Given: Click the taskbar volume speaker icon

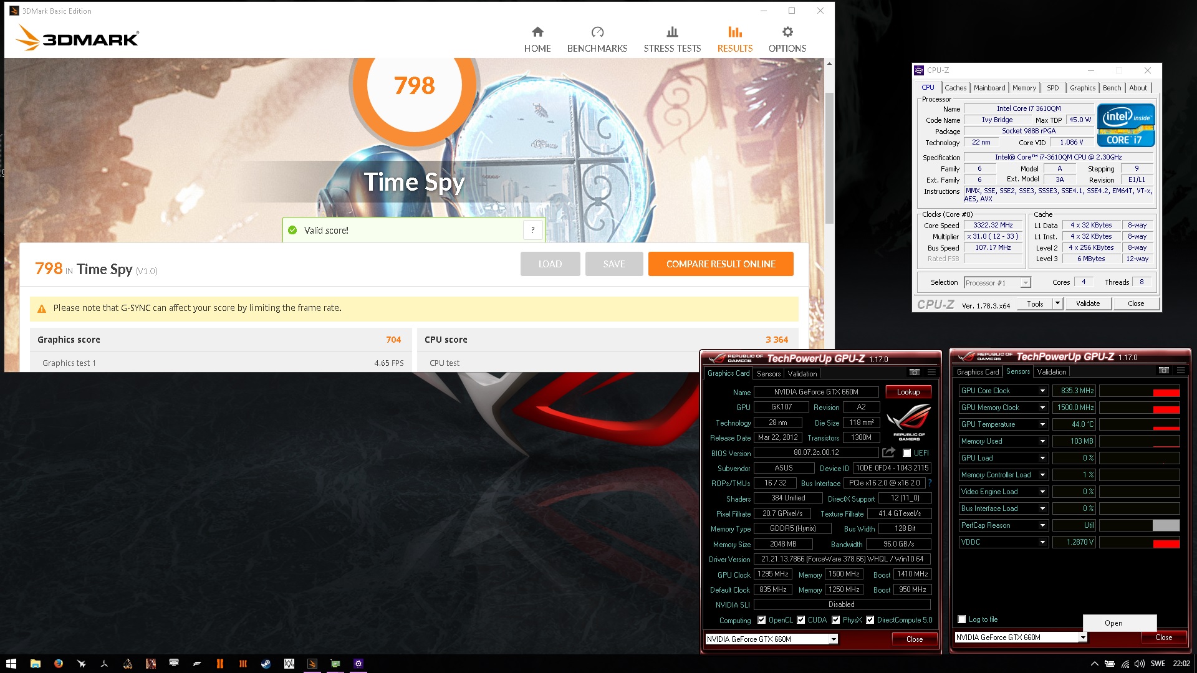Looking at the screenshot, I should click(1140, 664).
